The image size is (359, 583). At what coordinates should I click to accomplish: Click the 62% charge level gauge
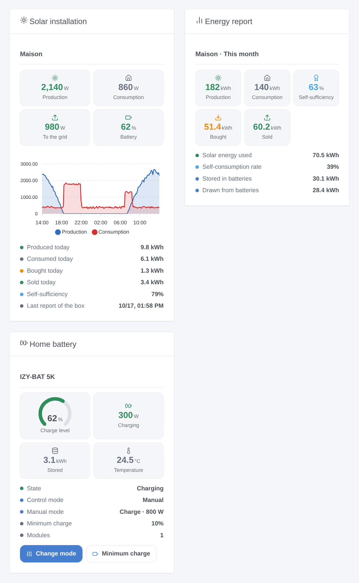(55, 412)
